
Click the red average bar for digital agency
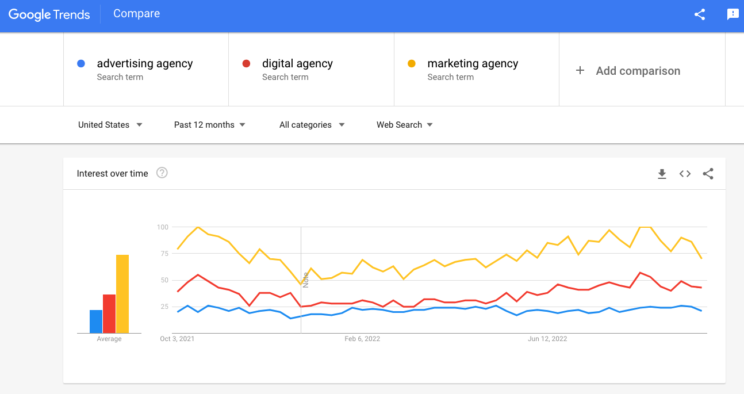(x=109, y=313)
